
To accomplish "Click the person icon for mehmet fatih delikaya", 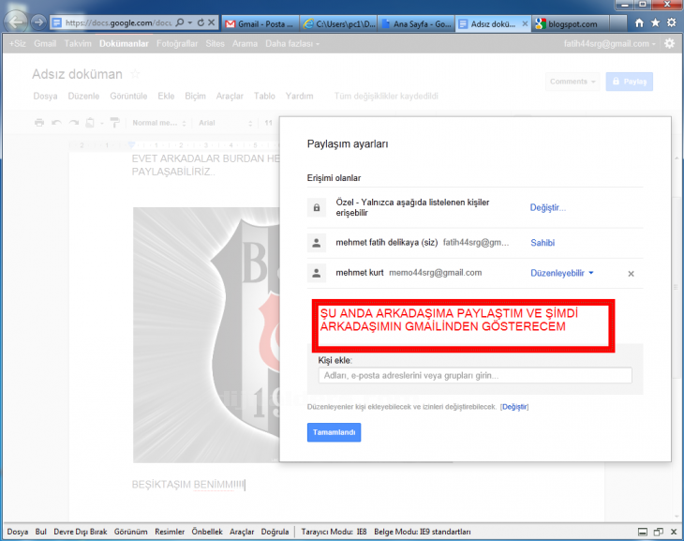I will (317, 243).
